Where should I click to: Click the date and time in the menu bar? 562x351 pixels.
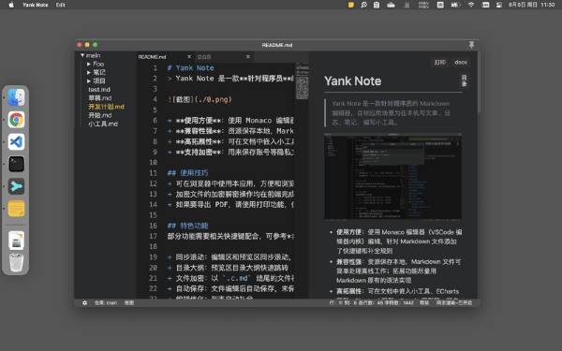[531, 5]
